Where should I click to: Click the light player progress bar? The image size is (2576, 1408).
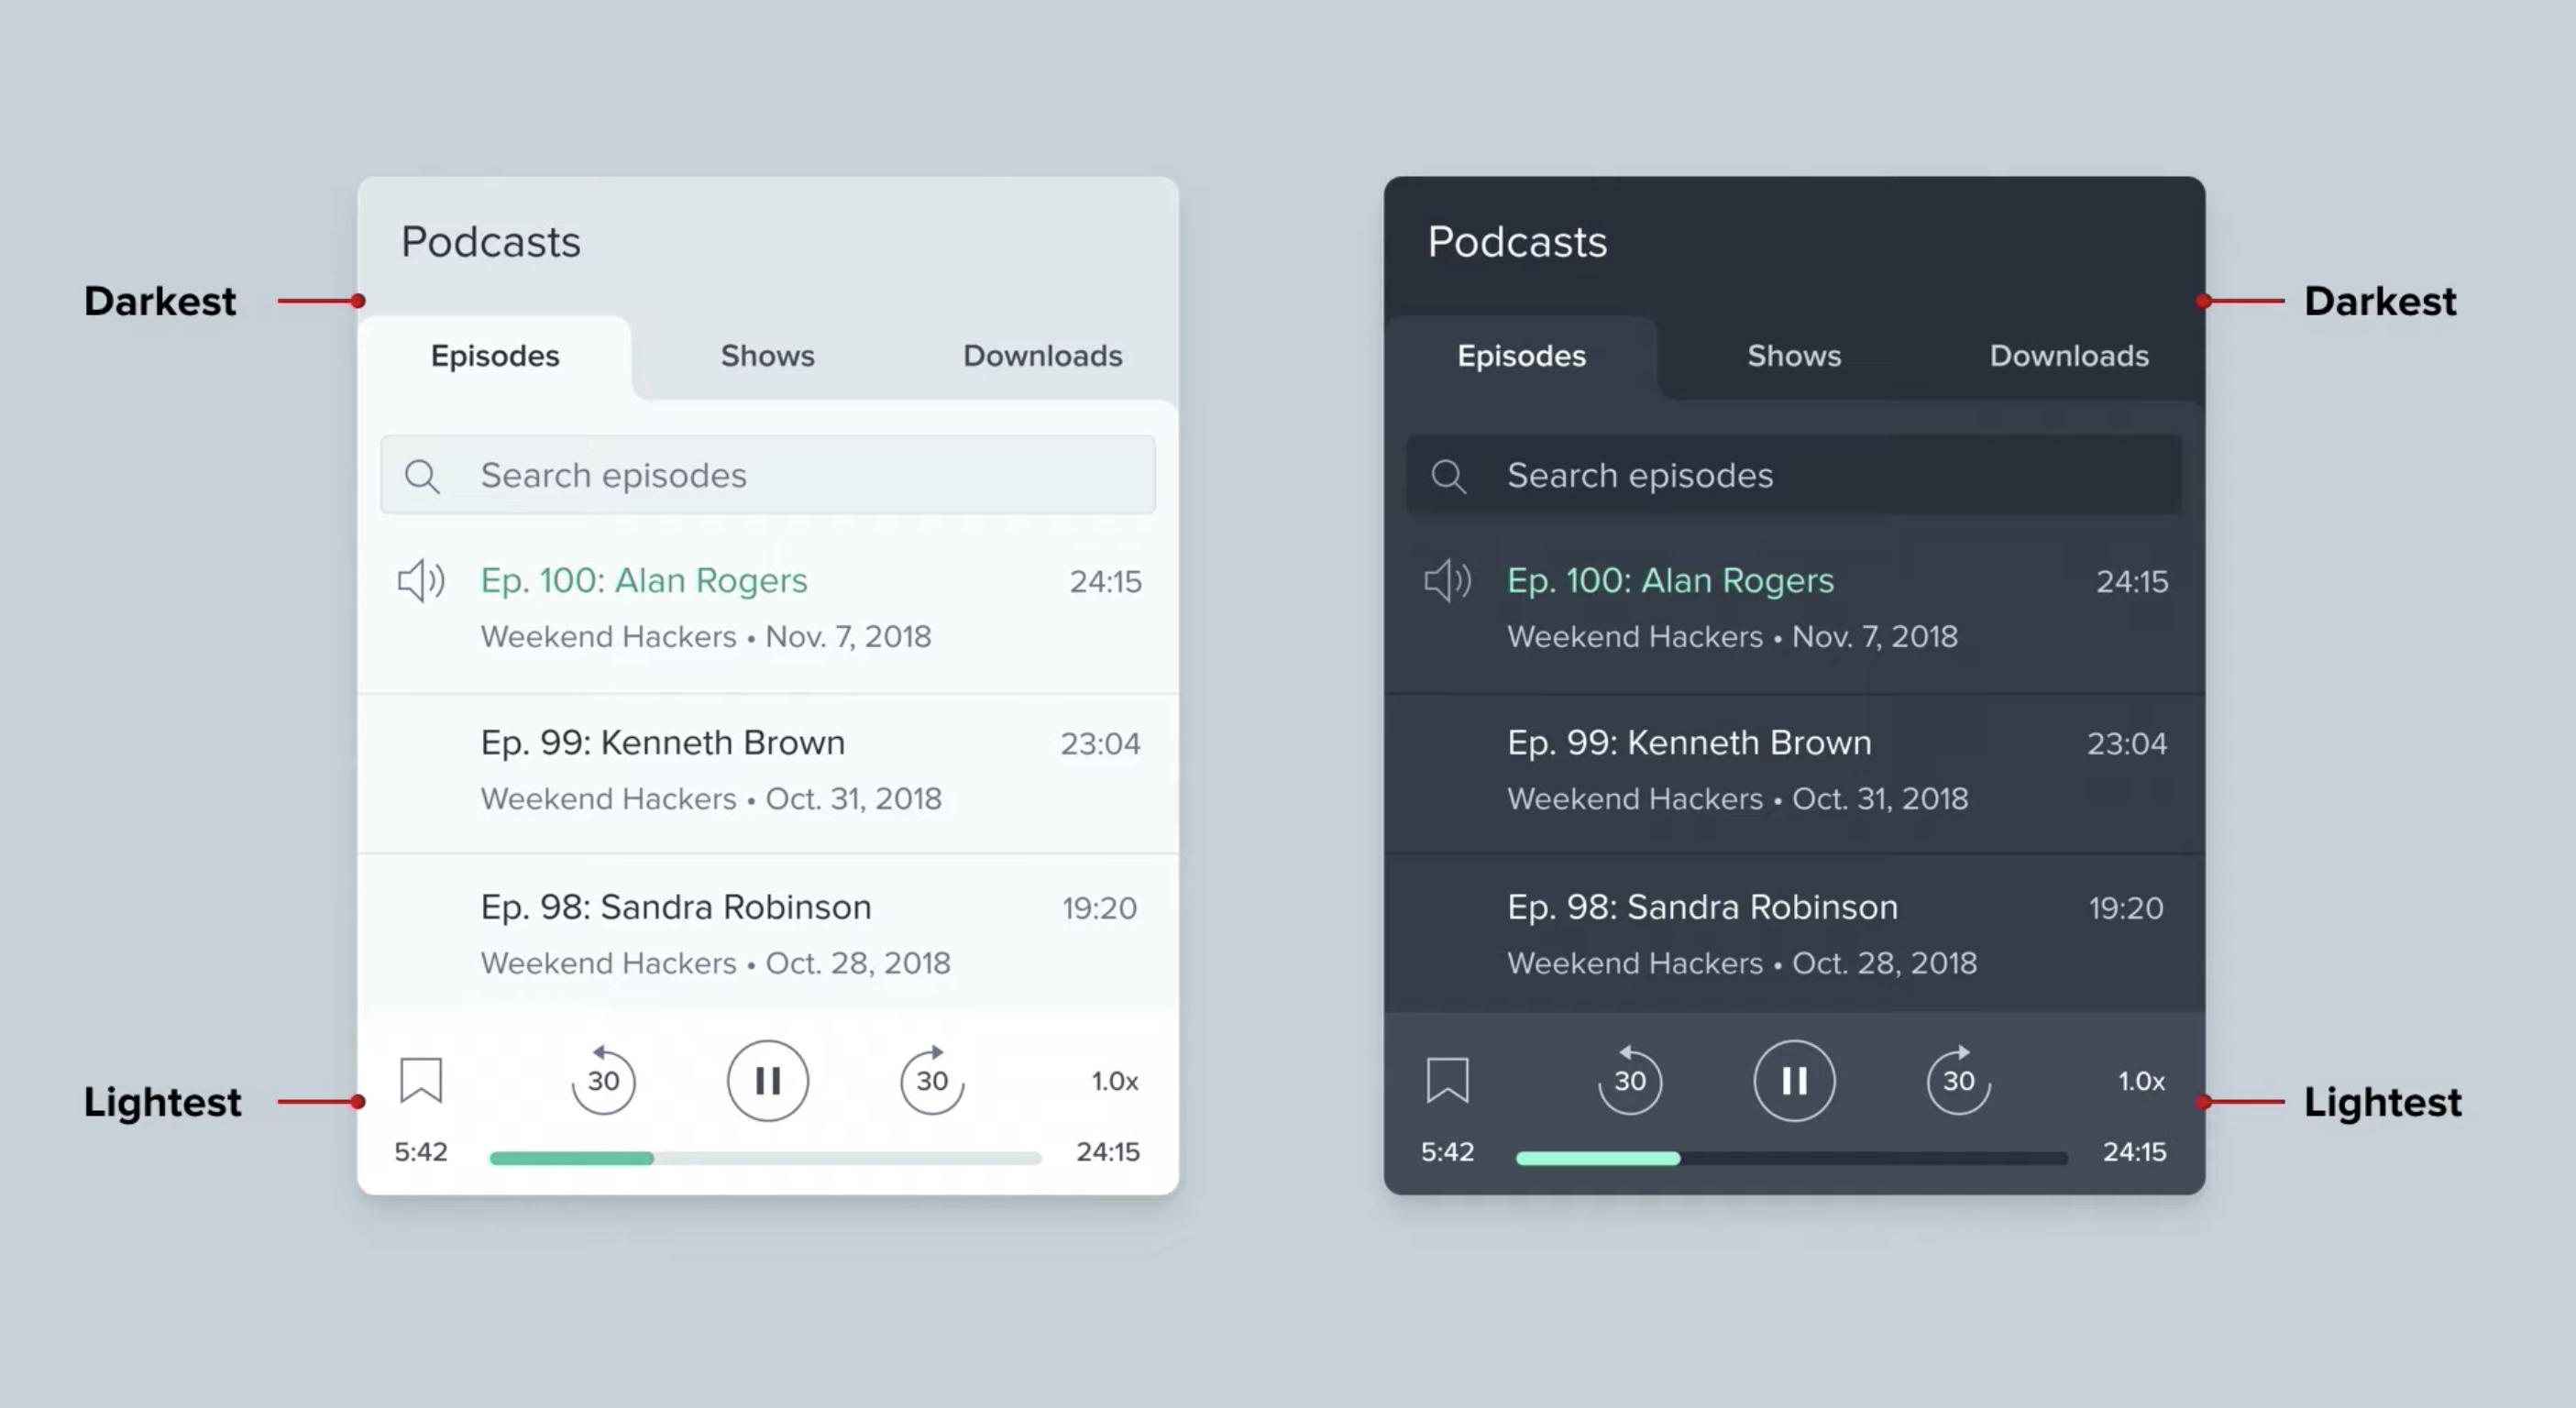[x=766, y=1158]
